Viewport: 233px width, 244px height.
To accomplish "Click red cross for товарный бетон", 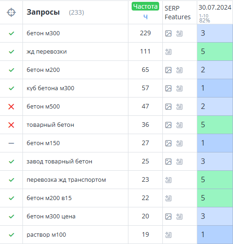I will (11, 125).
